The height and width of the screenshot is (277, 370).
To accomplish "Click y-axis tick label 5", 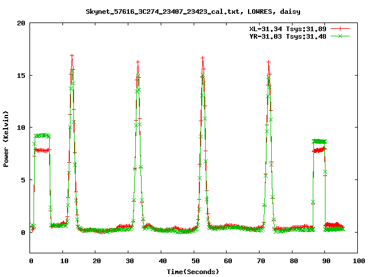I will pyautogui.click(x=23, y=180).
